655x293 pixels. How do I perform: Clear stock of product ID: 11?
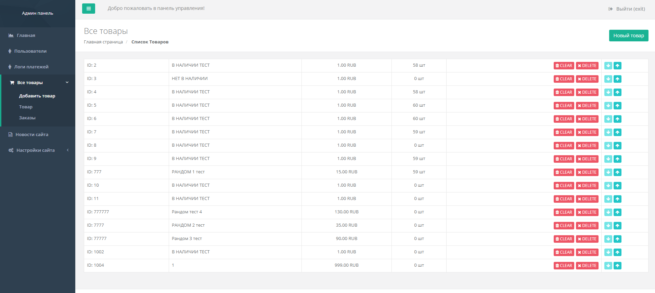(x=564, y=199)
